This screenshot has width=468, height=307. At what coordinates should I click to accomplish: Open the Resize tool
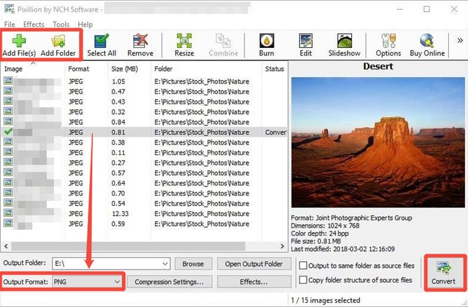pyautogui.click(x=184, y=45)
